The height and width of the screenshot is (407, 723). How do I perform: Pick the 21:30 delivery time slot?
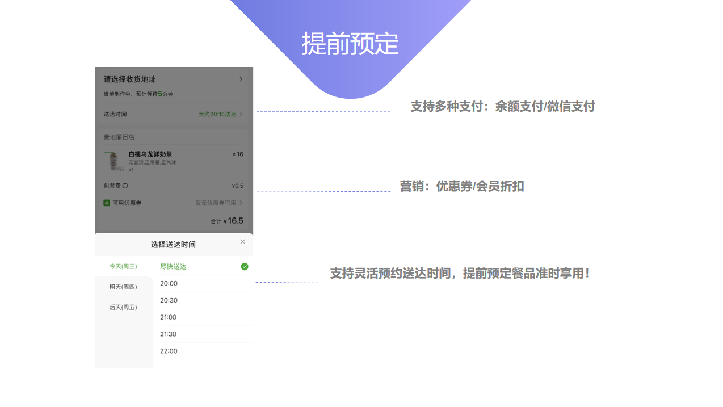click(169, 334)
